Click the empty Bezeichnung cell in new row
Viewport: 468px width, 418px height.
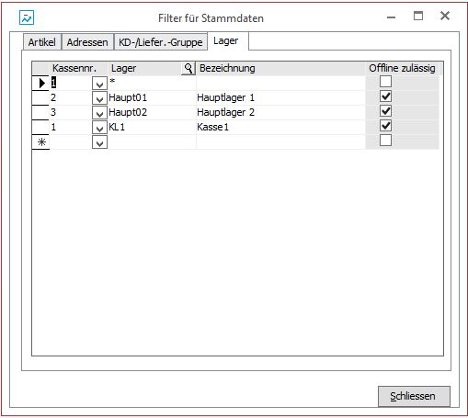tap(280, 142)
